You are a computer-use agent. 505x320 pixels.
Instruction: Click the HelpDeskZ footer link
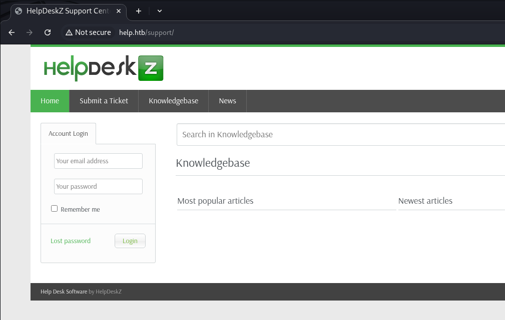(x=109, y=292)
